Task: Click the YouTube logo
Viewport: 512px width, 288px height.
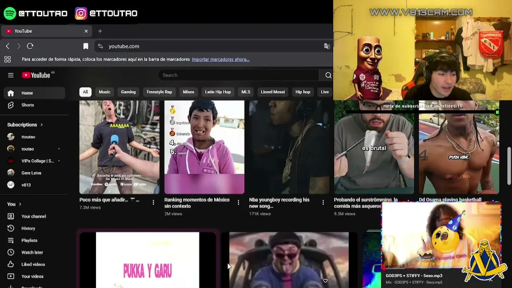Action: click(36, 75)
